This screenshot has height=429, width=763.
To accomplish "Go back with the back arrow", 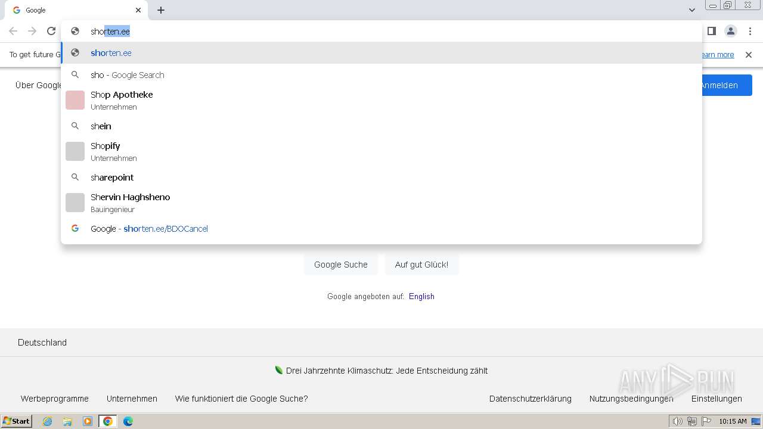I will click(x=13, y=31).
